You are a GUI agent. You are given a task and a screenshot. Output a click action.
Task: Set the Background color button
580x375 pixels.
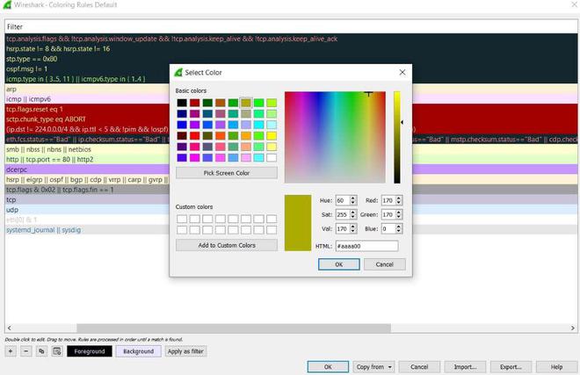click(138, 351)
